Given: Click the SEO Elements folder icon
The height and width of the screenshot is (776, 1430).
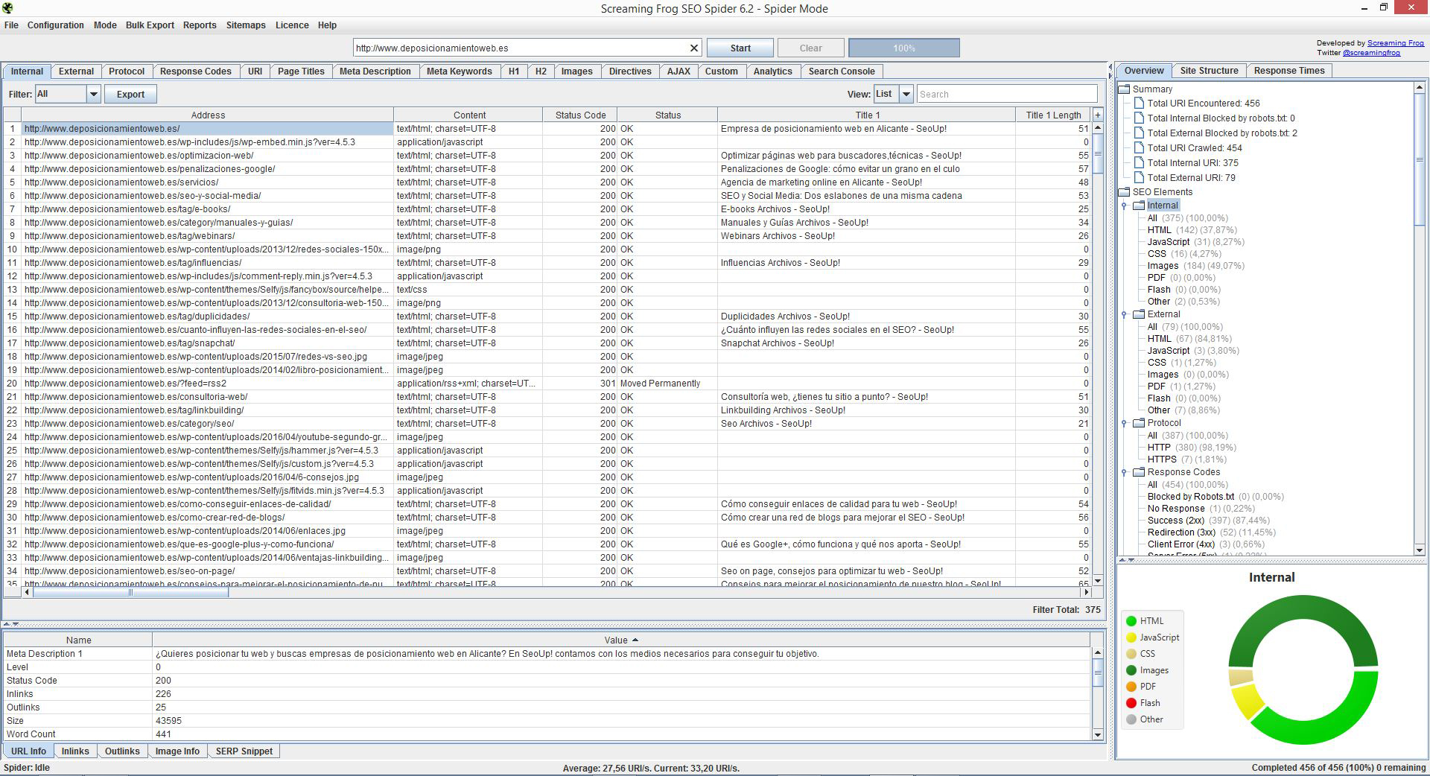Looking at the screenshot, I should click(1124, 192).
